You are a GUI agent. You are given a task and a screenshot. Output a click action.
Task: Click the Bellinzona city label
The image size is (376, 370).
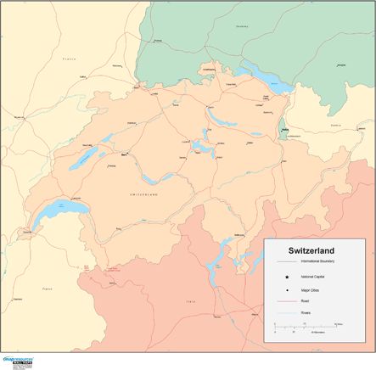click(x=239, y=235)
